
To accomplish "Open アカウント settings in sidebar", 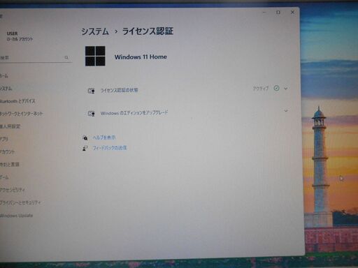I will 7,152.
